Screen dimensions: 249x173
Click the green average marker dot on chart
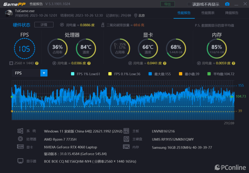pos(12,97)
